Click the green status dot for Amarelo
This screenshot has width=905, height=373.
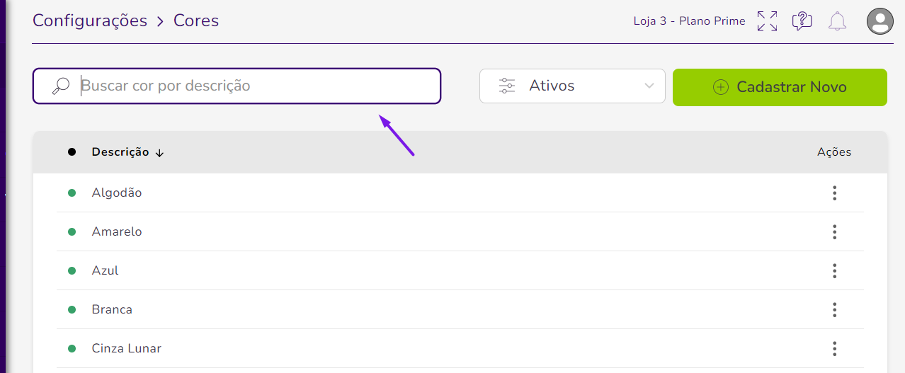click(x=72, y=231)
